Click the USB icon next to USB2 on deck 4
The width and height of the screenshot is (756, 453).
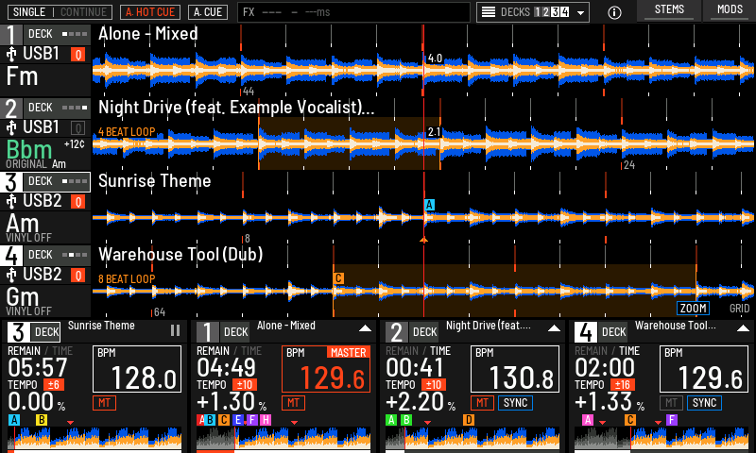pyautogui.click(x=11, y=275)
